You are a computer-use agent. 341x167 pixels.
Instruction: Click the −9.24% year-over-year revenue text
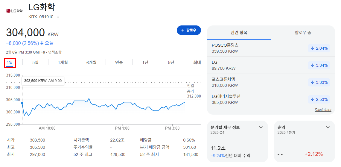(218, 156)
